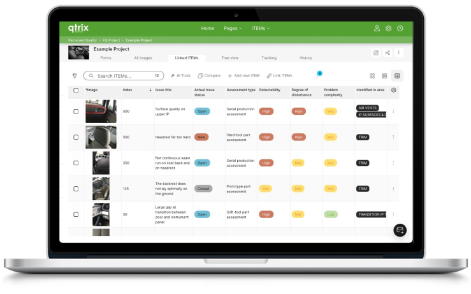Viewport: 471px width, 294px height.
Task: Check the 'Headrest far too hard' row
Action: point(76,137)
